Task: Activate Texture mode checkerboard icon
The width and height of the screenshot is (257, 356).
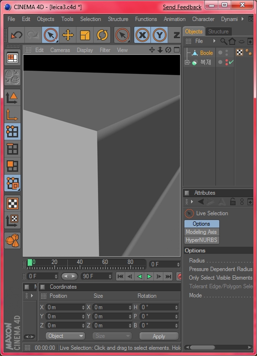Action: (12, 203)
